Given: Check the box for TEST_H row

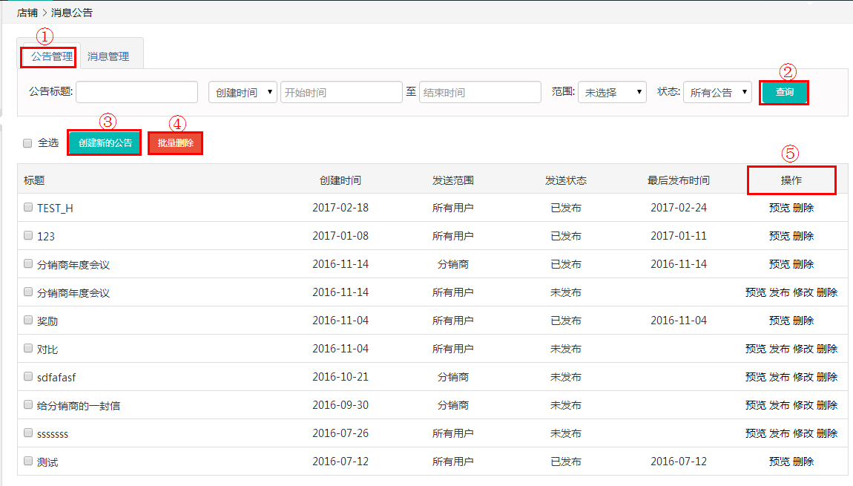Looking at the screenshot, I should (x=28, y=208).
